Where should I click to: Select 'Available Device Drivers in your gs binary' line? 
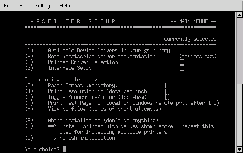click(109, 51)
